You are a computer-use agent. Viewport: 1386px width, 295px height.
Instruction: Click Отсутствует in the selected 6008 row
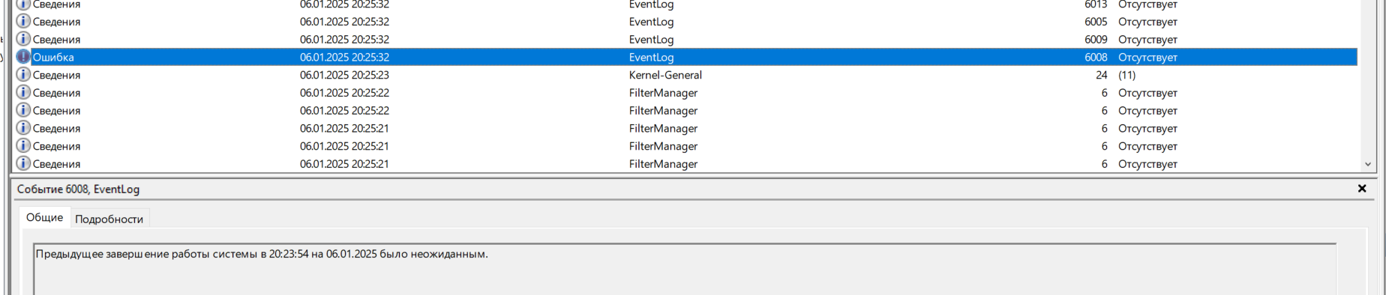pyautogui.click(x=1147, y=57)
